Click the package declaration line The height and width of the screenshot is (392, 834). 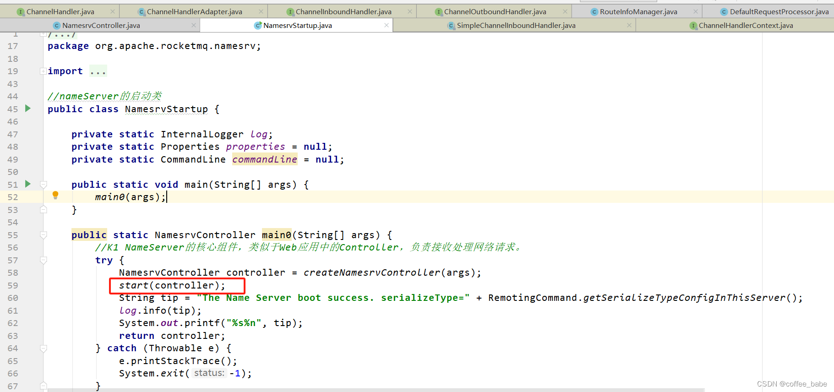point(154,46)
